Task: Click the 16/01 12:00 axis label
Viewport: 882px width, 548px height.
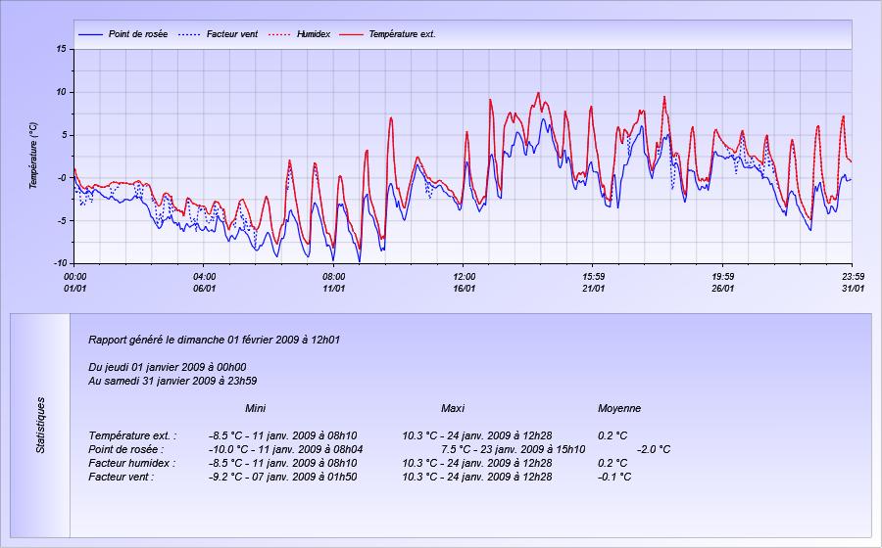Action: coord(465,283)
